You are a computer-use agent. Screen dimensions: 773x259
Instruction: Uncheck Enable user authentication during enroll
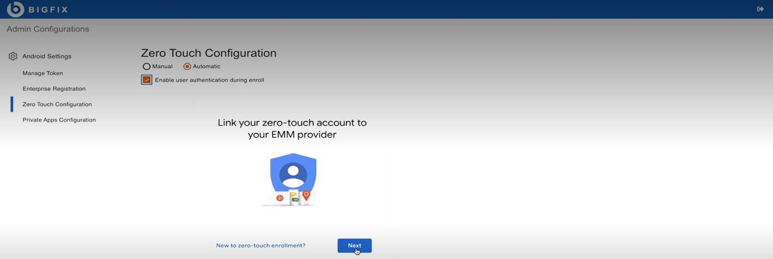tap(146, 80)
